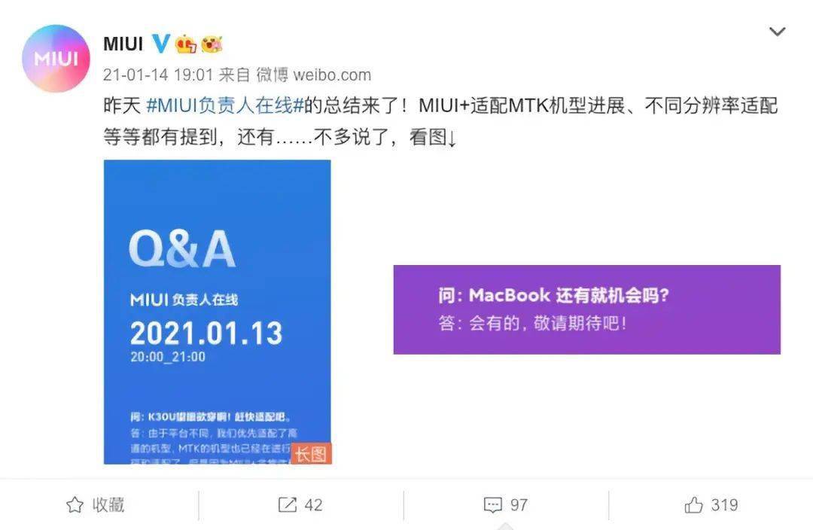Select the 收藏 label
Screen dimensions: 813x530
pyautogui.click(x=108, y=504)
